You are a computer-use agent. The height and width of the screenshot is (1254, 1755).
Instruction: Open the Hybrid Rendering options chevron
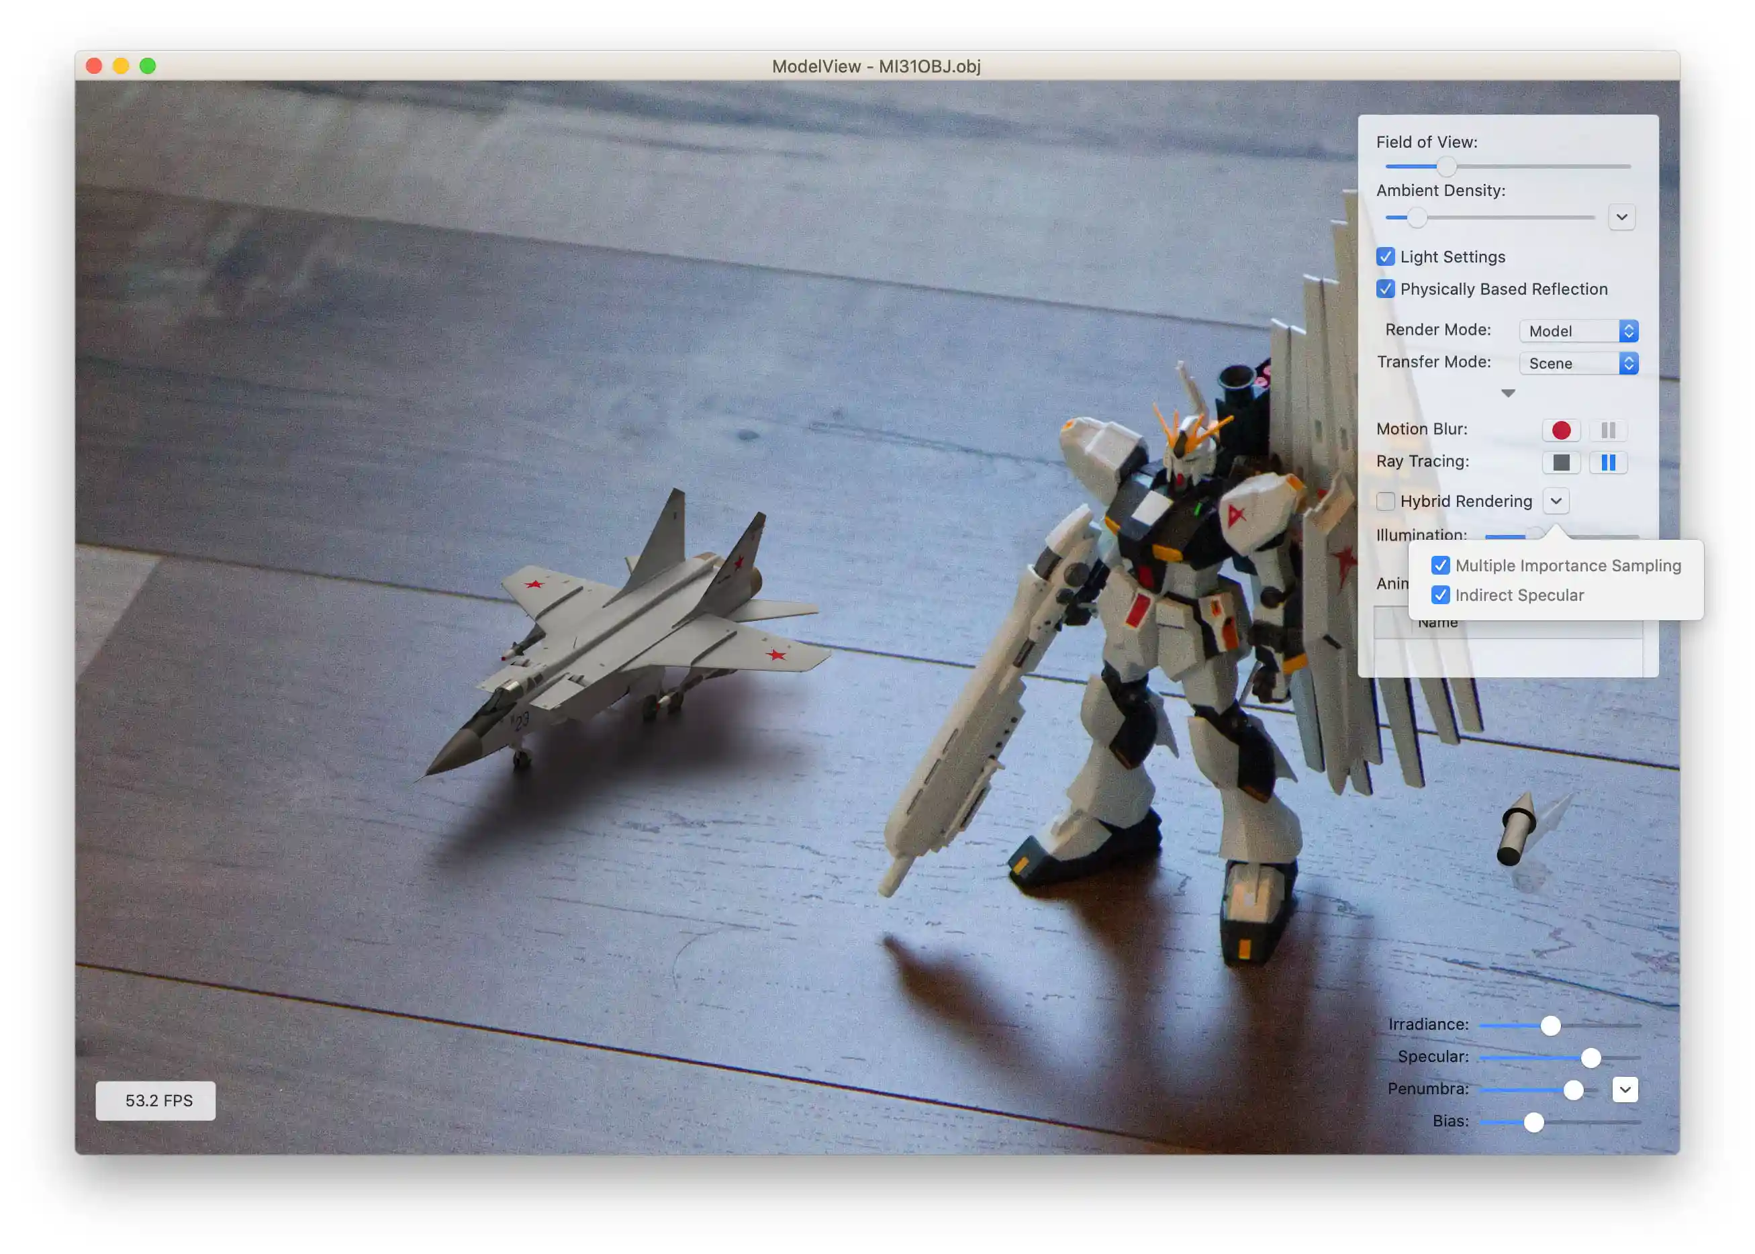click(x=1556, y=501)
